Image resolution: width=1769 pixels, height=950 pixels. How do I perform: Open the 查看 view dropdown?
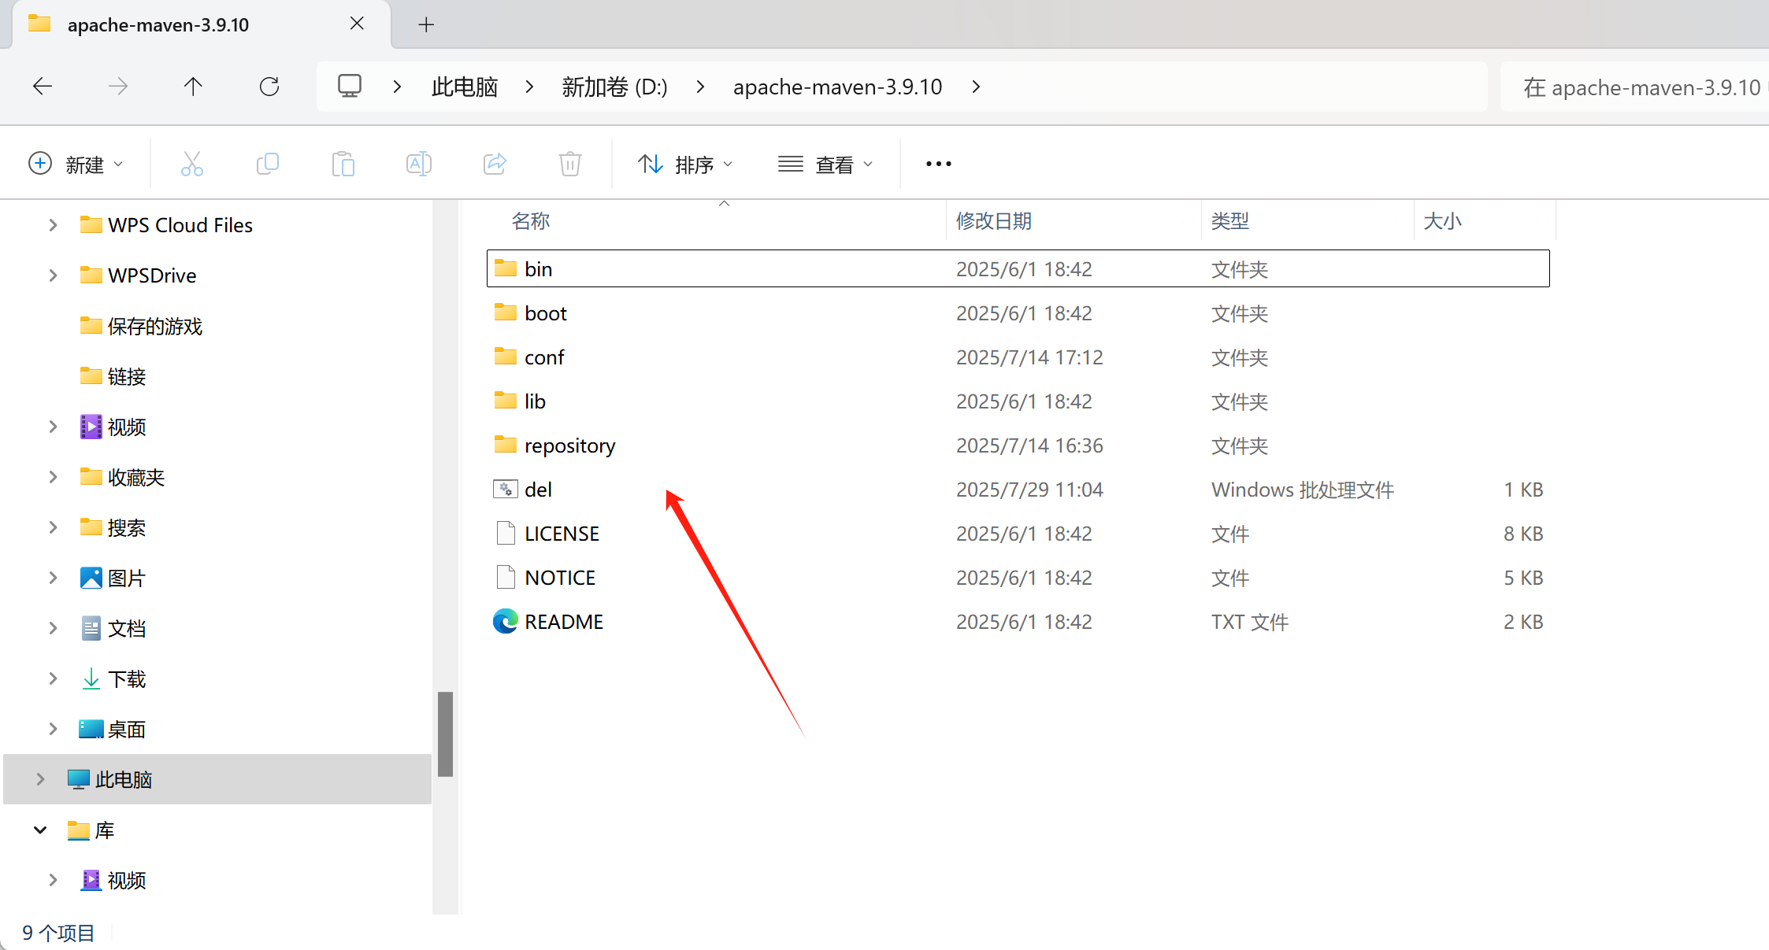(825, 164)
